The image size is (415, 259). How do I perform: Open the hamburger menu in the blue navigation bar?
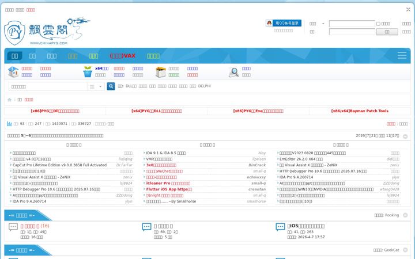click(x=402, y=55)
